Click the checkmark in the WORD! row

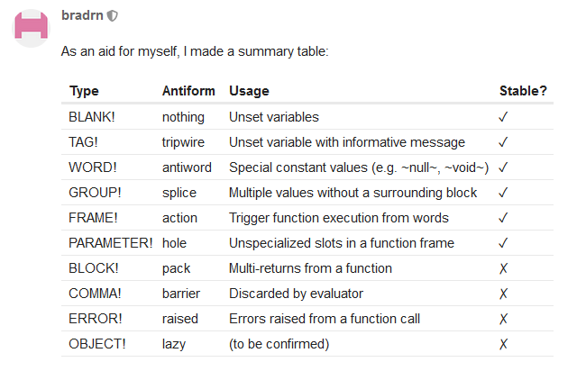coord(503,167)
